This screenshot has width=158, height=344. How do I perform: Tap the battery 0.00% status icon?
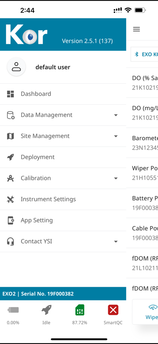13,310
